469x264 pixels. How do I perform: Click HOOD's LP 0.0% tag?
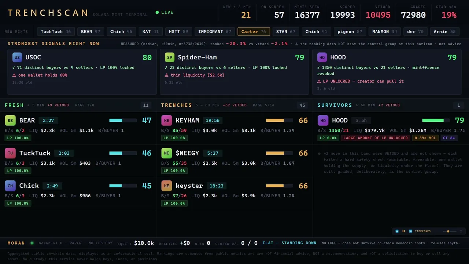pos(328,138)
